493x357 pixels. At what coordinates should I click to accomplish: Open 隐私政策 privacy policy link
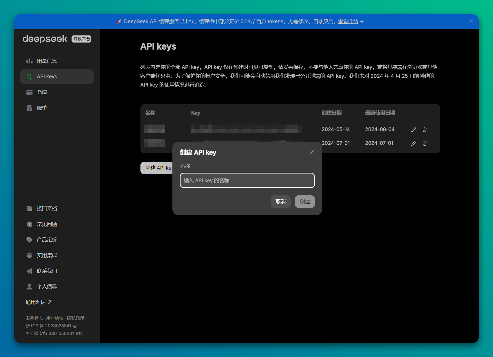point(76,318)
